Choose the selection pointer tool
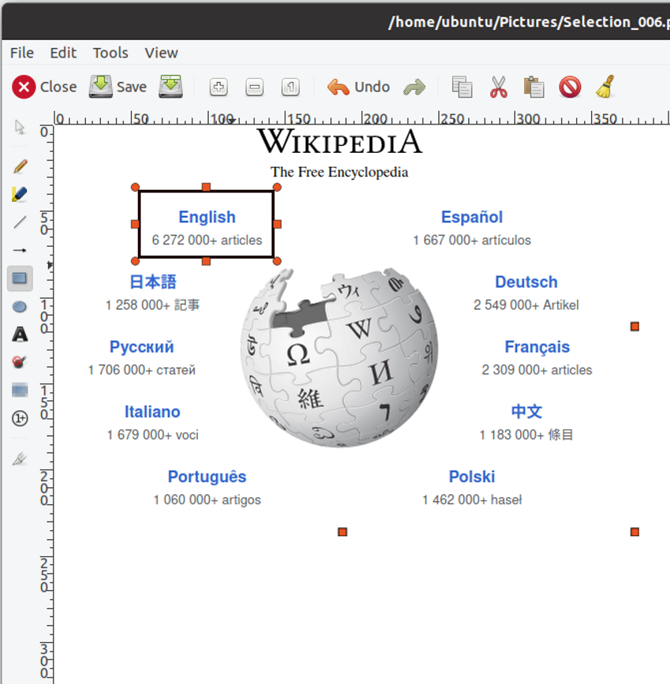This screenshot has width=670, height=684. 20,127
